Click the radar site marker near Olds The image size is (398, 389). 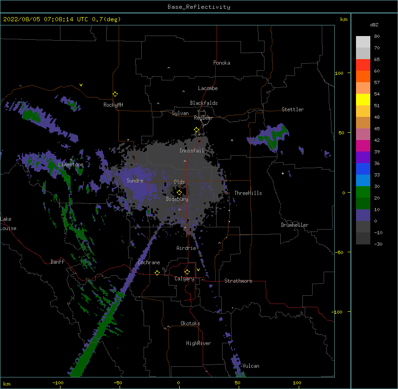click(x=179, y=193)
